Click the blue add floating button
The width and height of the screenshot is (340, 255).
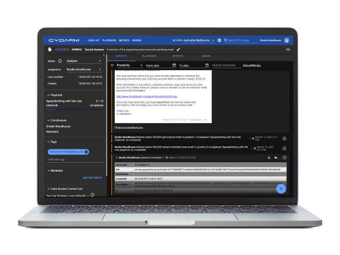(281, 189)
